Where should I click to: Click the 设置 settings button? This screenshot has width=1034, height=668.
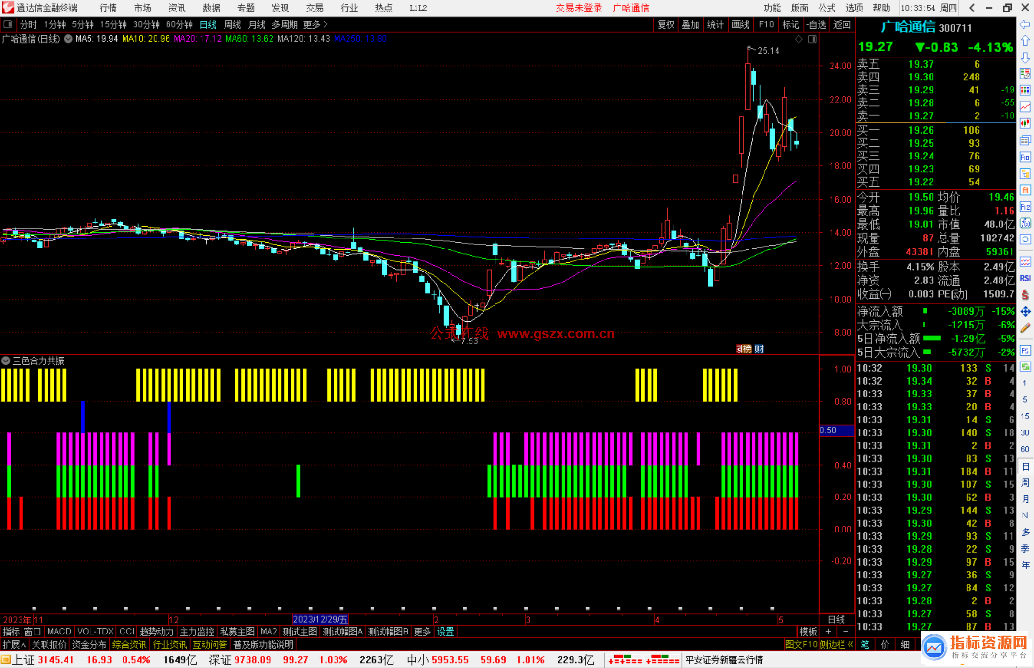[445, 632]
